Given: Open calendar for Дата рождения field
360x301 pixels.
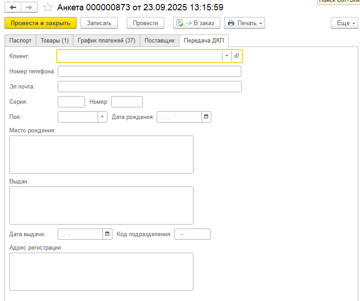Looking at the screenshot, I should tap(206, 117).
